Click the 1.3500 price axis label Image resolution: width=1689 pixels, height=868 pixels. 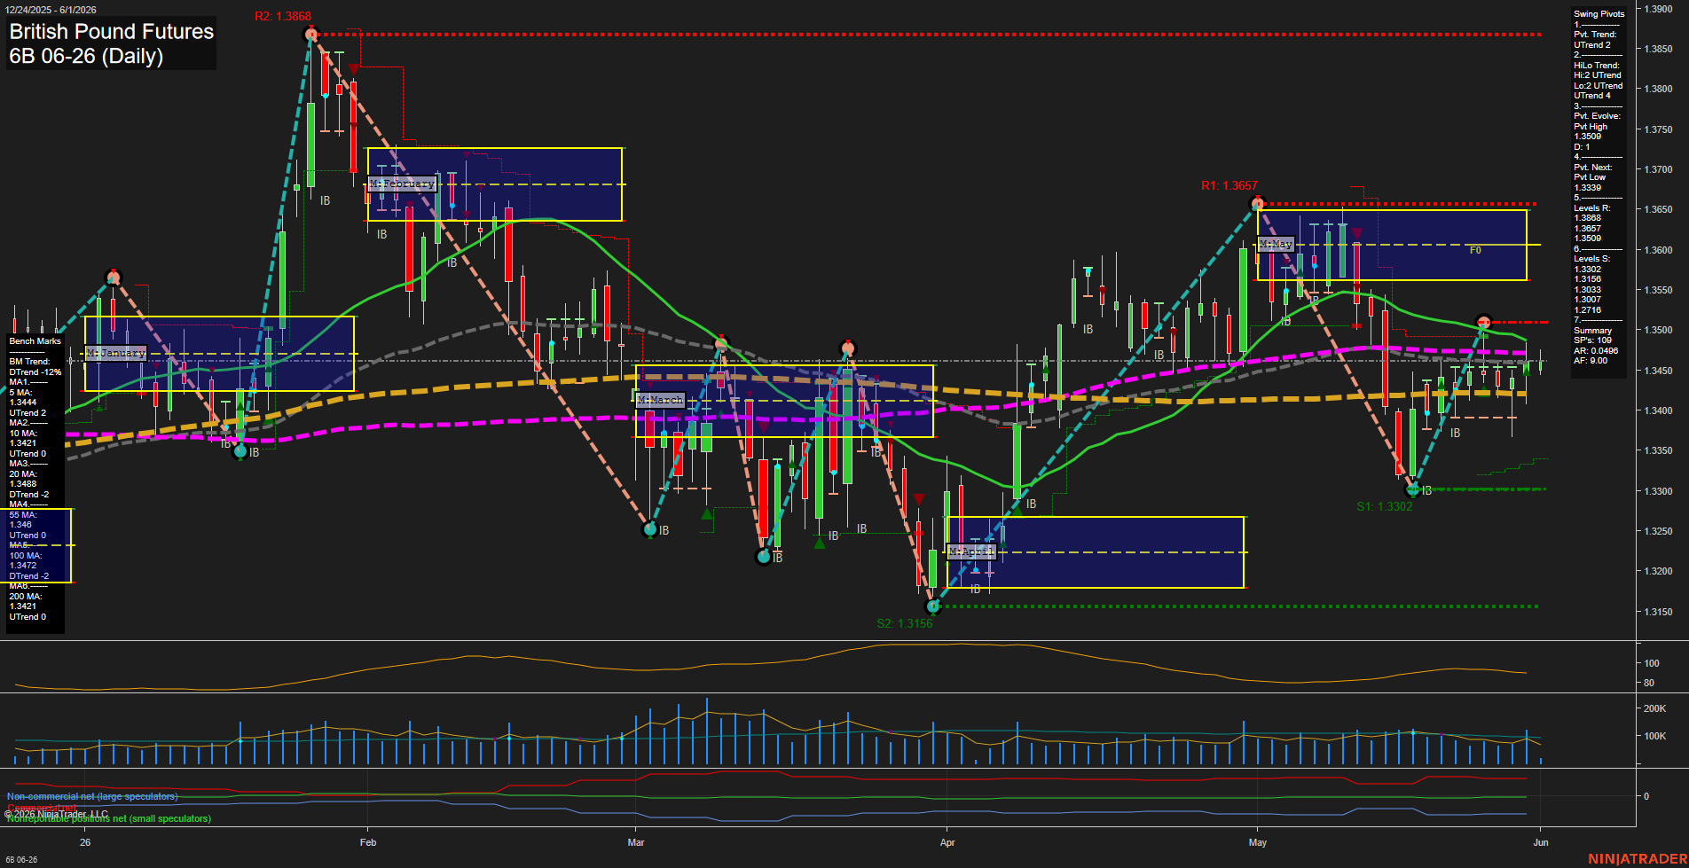1659,331
